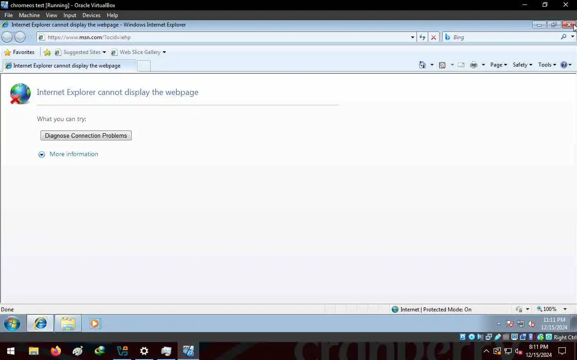Image resolution: width=577 pixels, height=360 pixels.
Task: Click the IE Forward navigation button
Action: pyautogui.click(x=20, y=37)
